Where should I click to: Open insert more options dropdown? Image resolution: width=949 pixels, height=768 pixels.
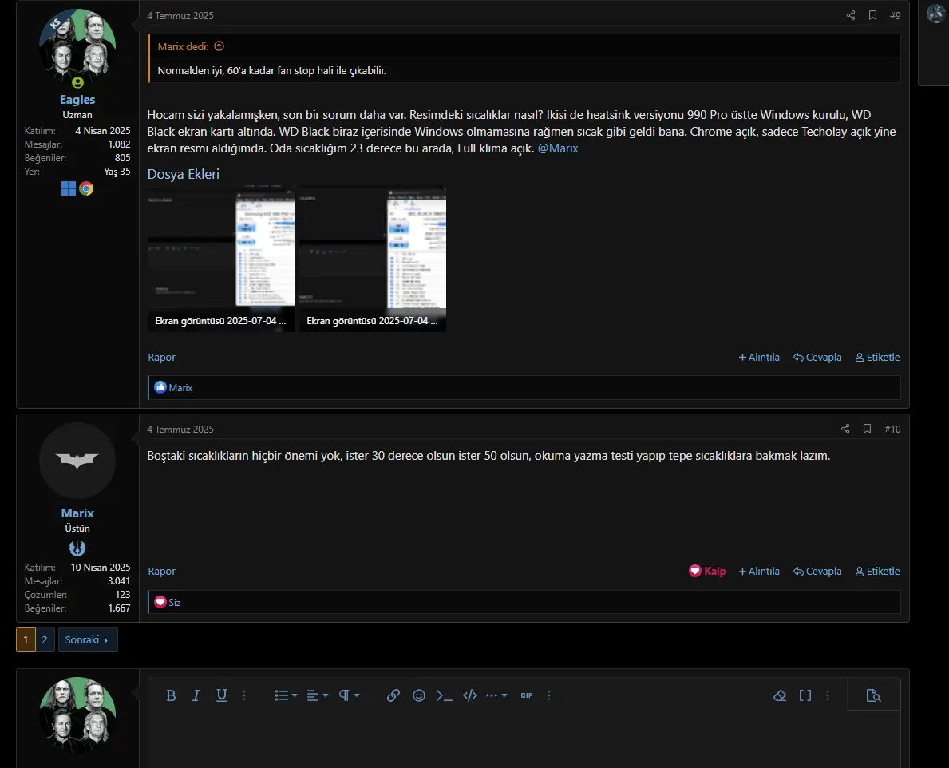(496, 695)
